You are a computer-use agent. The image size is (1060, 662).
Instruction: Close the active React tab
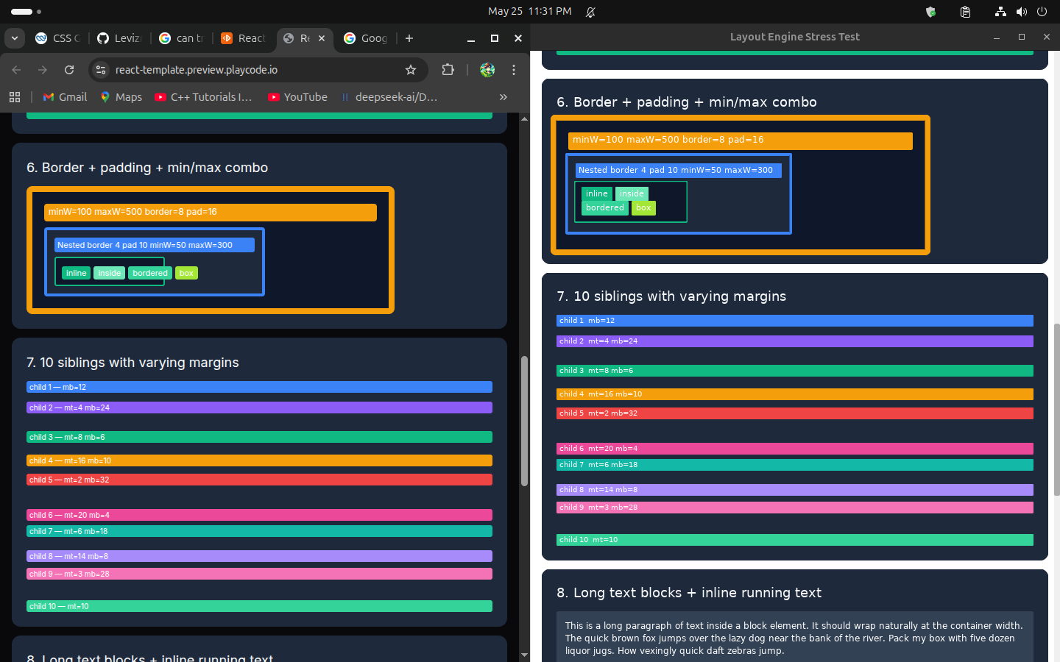coord(322,38)
